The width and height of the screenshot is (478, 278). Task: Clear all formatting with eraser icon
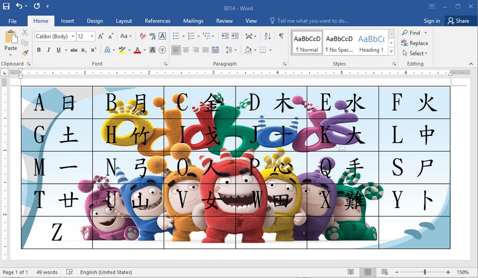(x=142, y=36)
